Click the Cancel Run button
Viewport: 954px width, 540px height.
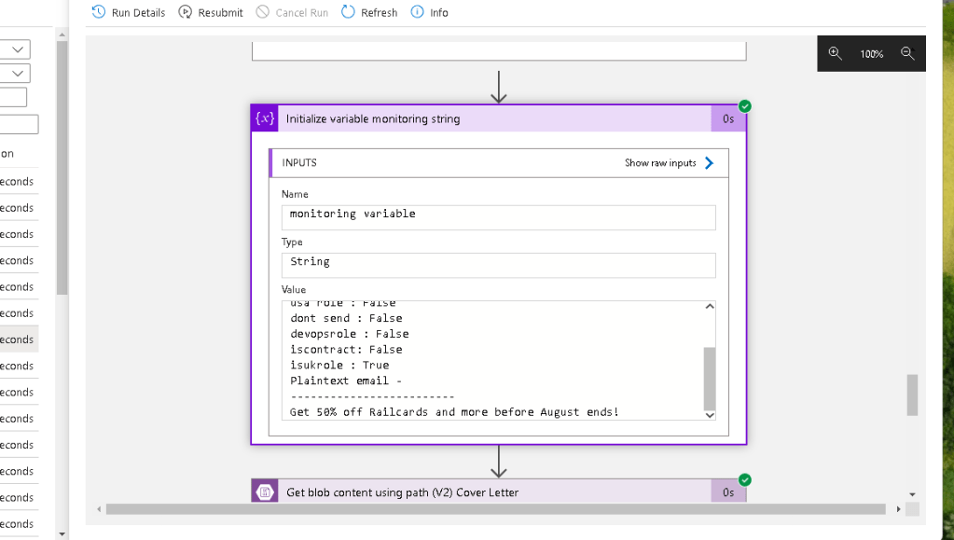[x=292, y=12]
